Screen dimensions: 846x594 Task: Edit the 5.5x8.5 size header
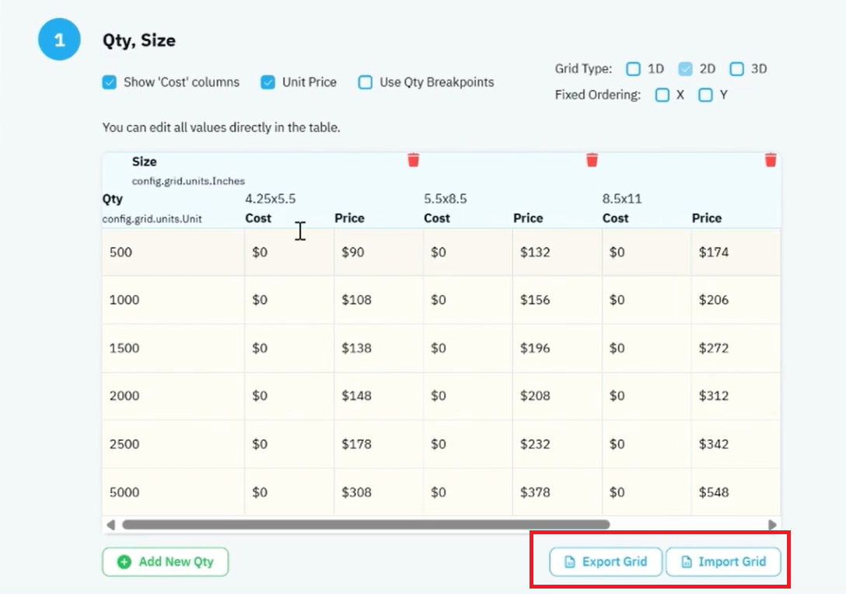[445, 199]
